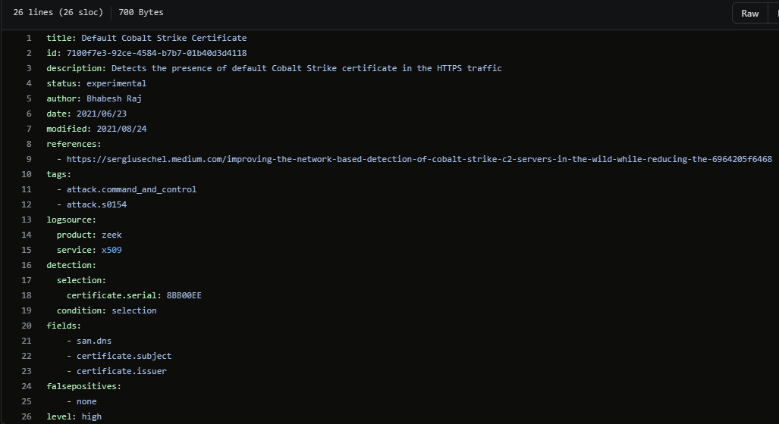
Task: Click the author name Bhabesh Raj
Action: point(114,98)
